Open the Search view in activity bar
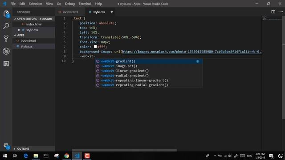Screen dimensions: 285x160 point(6,26)
